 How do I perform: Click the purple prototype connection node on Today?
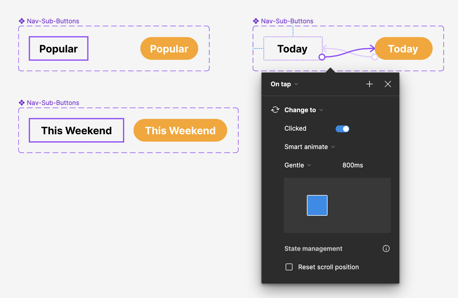pos(322,57)
